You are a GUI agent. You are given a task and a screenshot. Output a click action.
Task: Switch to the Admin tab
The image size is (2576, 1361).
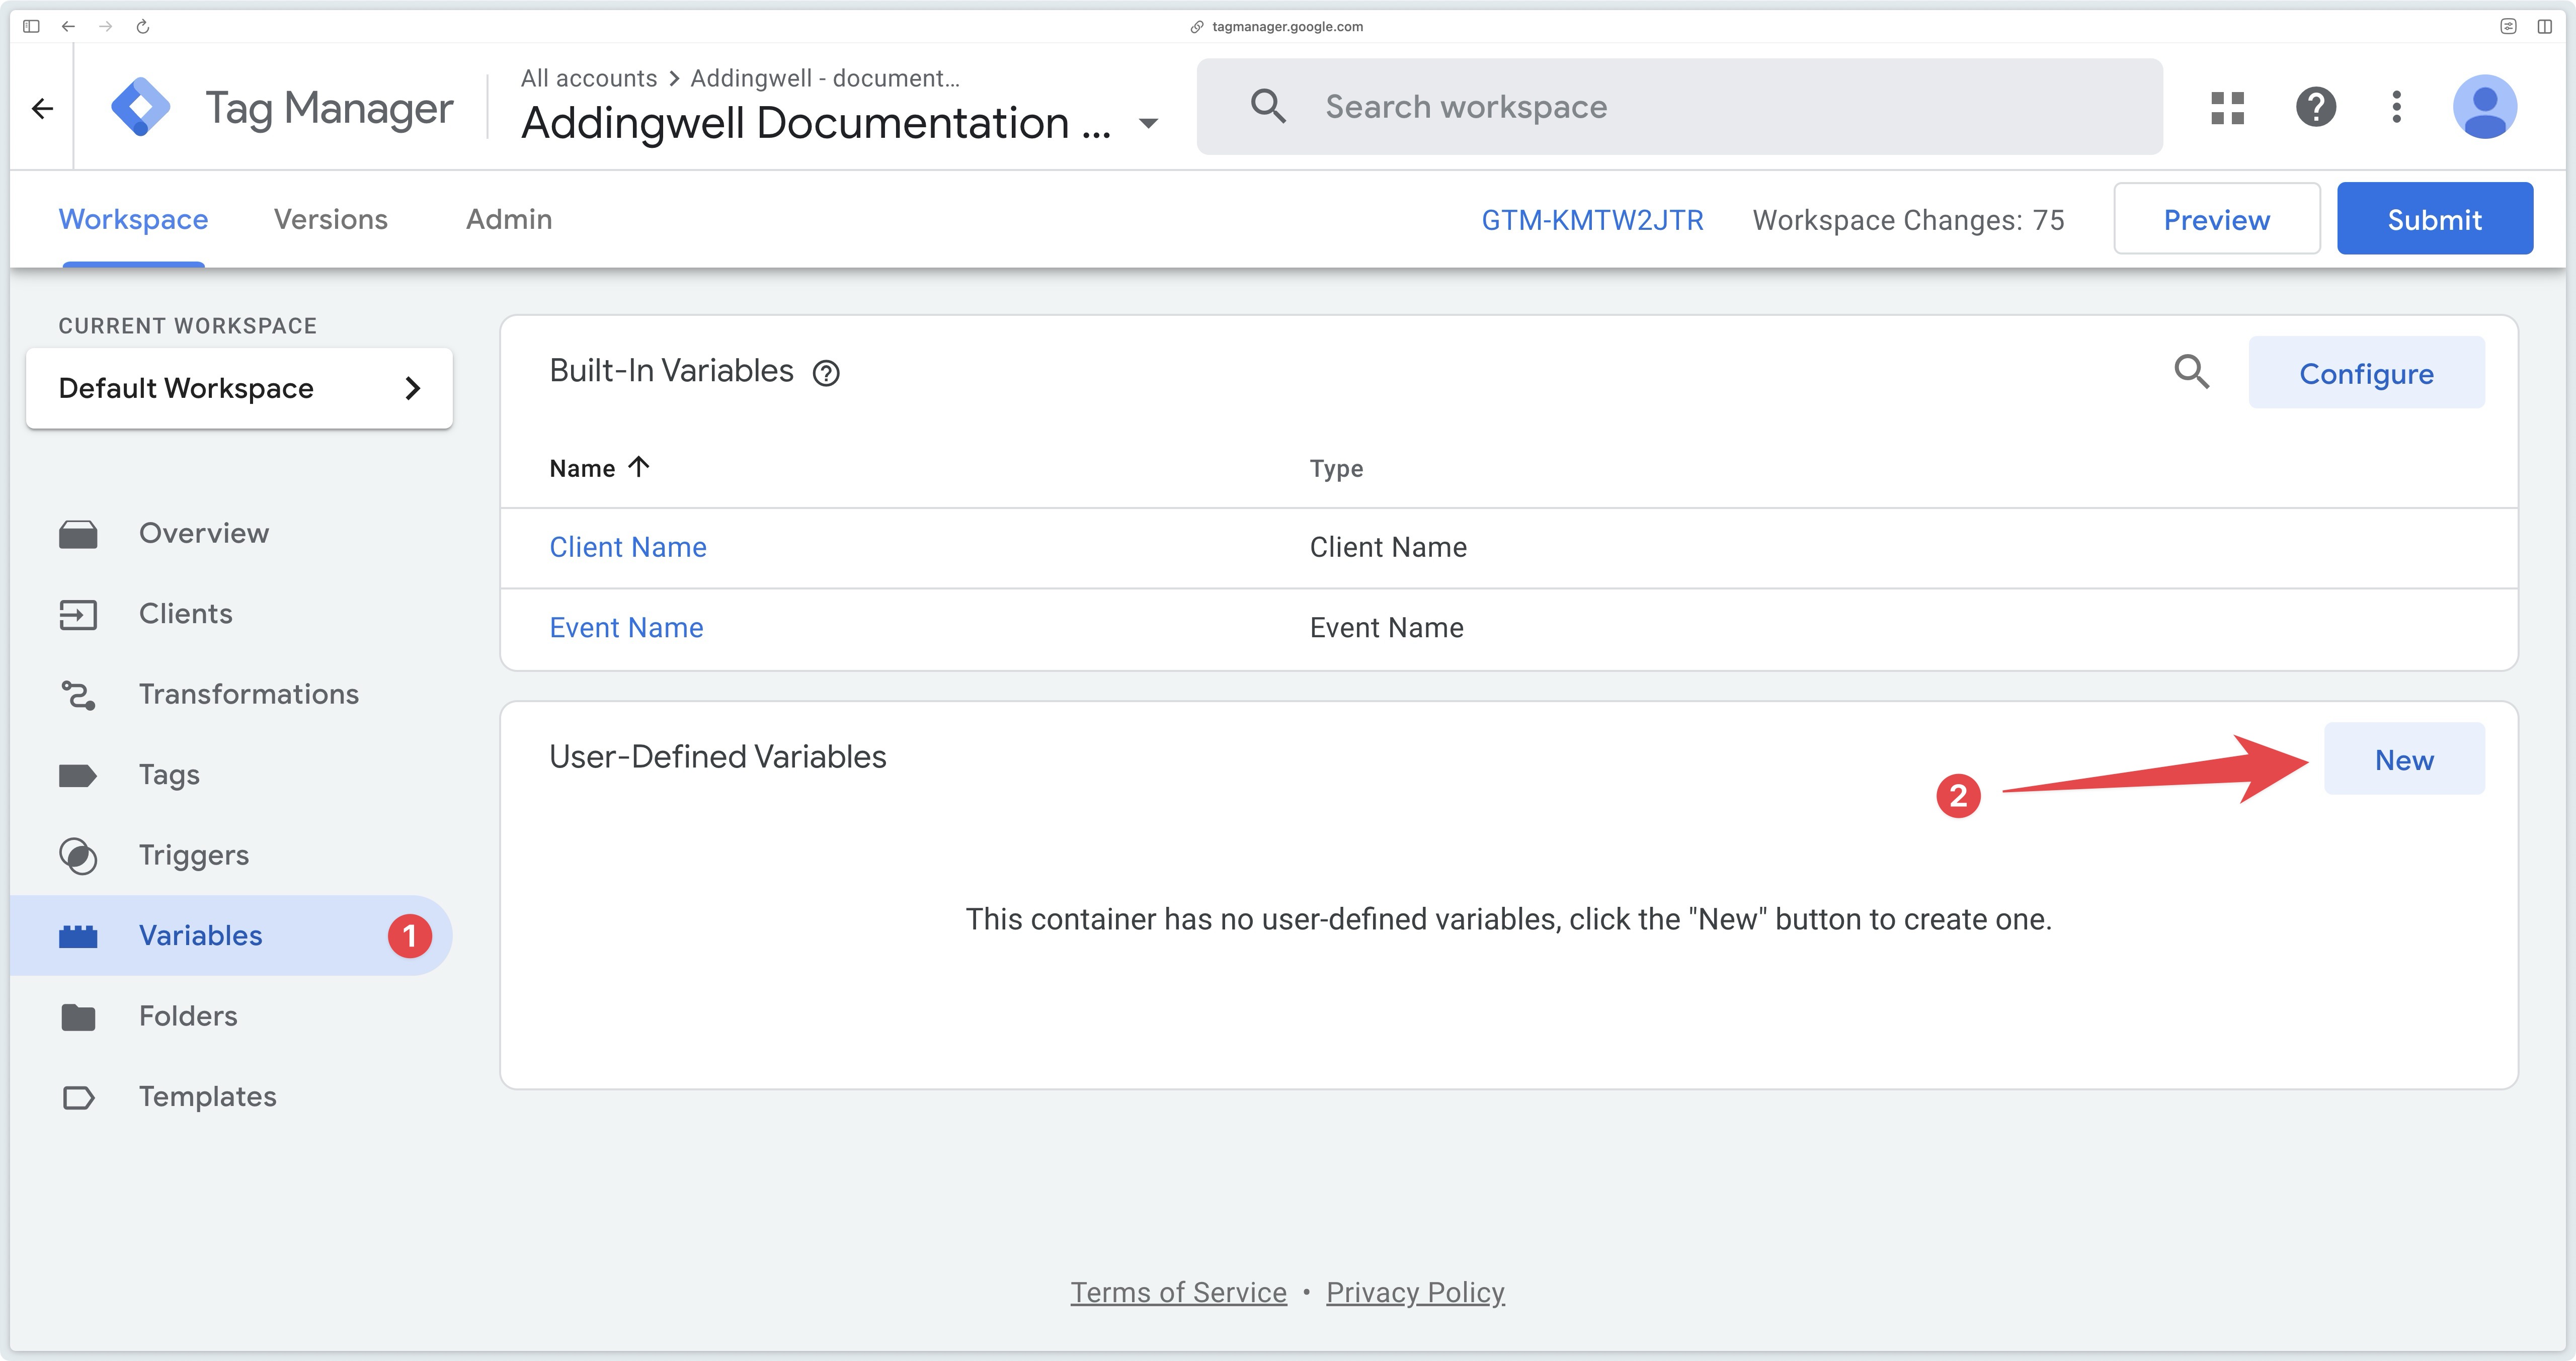coord(509,219)
